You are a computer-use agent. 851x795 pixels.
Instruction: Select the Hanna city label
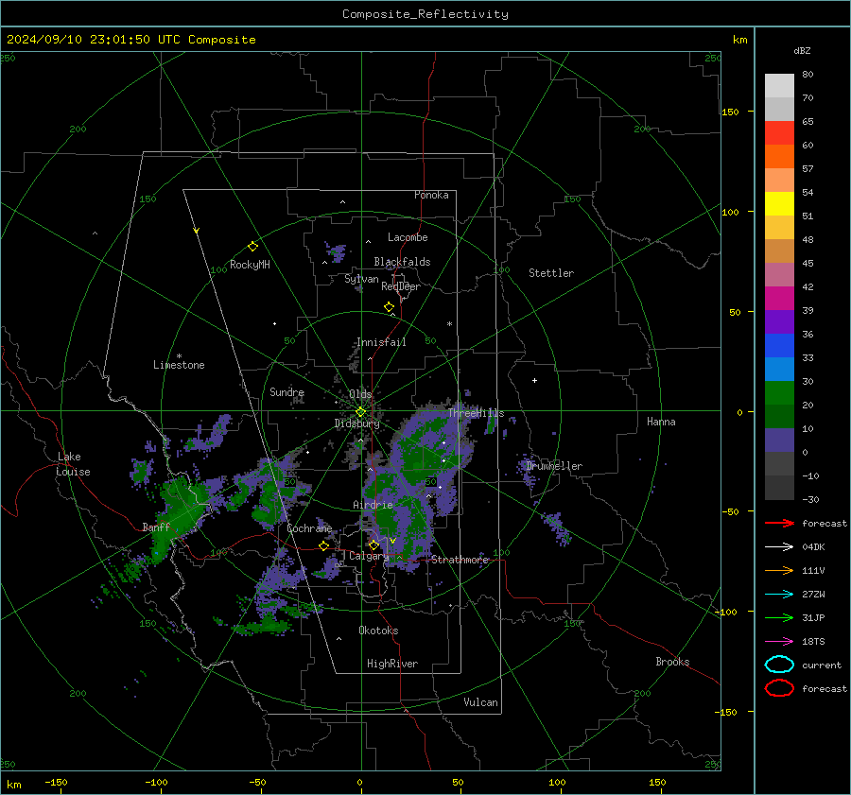[661, 422]
